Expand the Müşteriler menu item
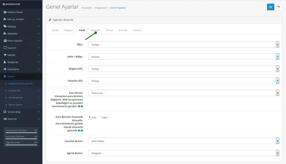This screenshot has width=286, height=164. 21,62
